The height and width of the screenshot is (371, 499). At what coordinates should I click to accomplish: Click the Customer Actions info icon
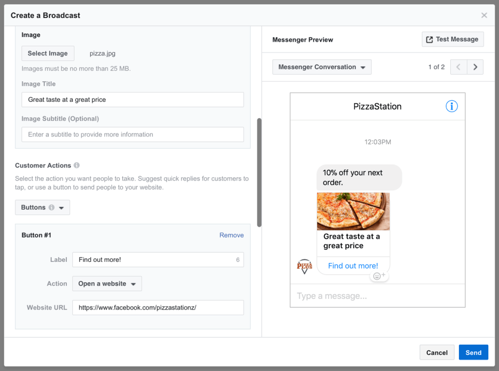77,166
